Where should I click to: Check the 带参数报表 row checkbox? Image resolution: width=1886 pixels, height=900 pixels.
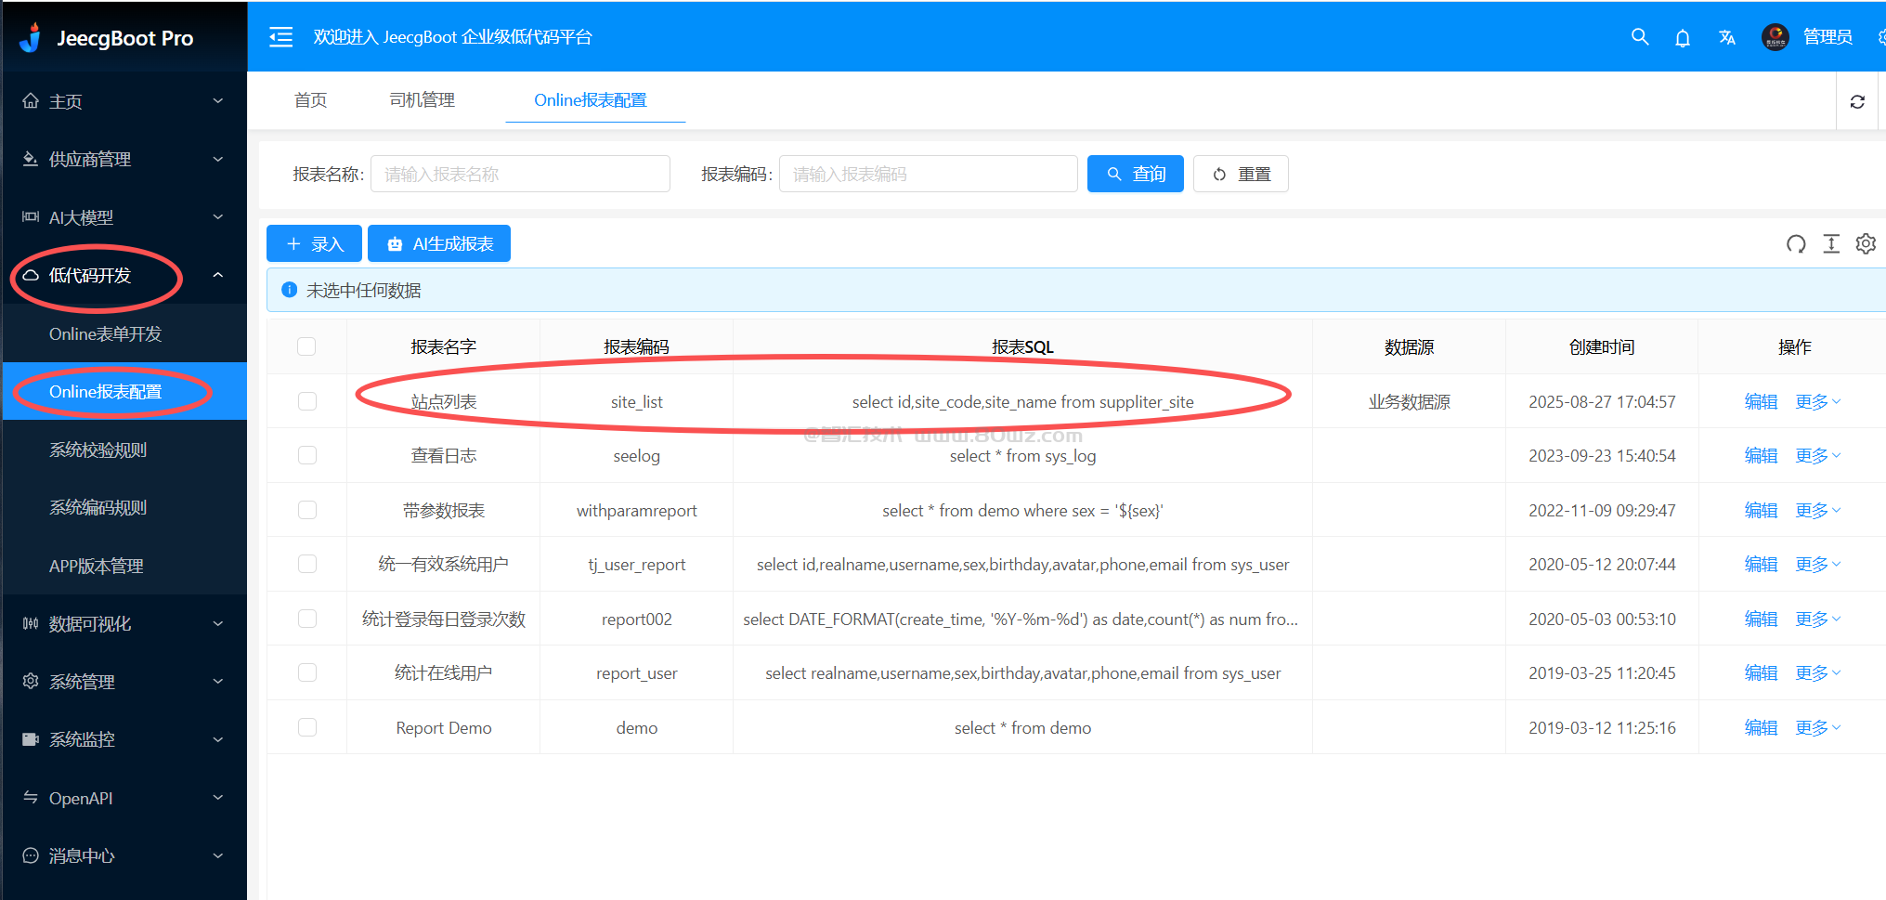(x=306, y=510)
